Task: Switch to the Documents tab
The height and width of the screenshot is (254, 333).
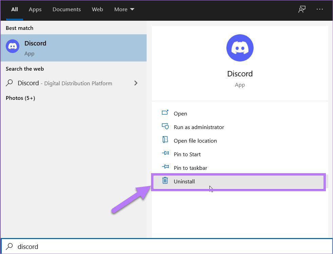Action: [67, 10]
